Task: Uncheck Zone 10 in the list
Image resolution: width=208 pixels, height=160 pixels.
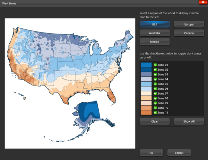Action: click(155, 108)
